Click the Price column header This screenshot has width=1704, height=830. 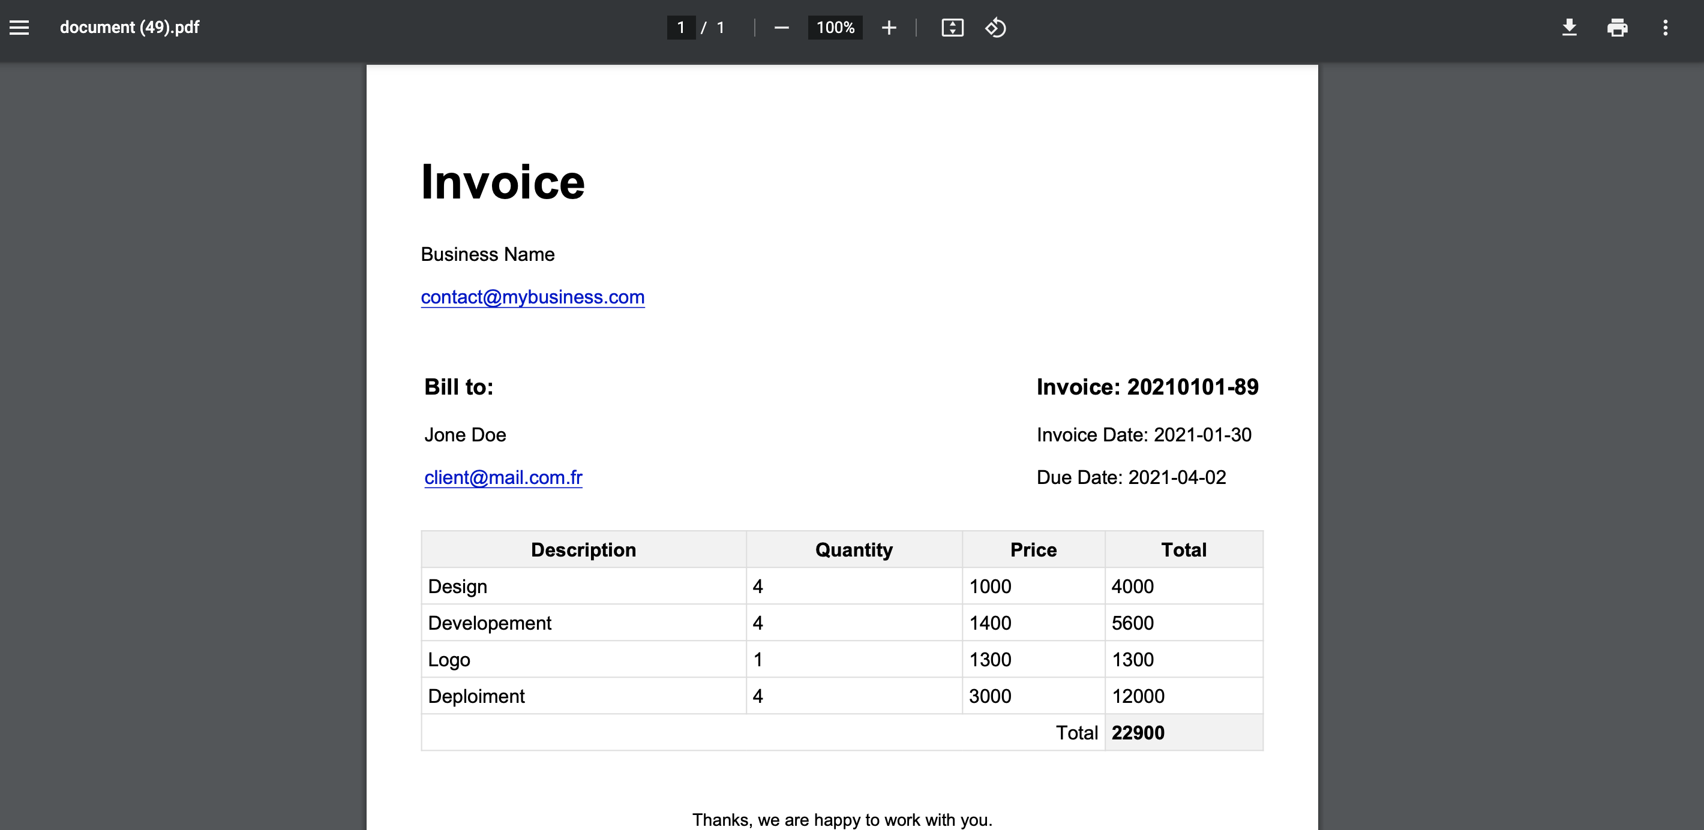1033,549
